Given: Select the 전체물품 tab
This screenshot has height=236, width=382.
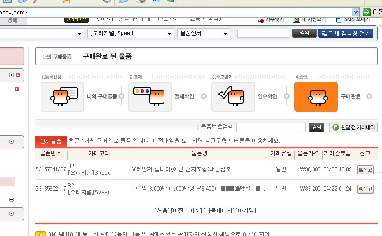Looking at the screenshot, I should point(51,141).
